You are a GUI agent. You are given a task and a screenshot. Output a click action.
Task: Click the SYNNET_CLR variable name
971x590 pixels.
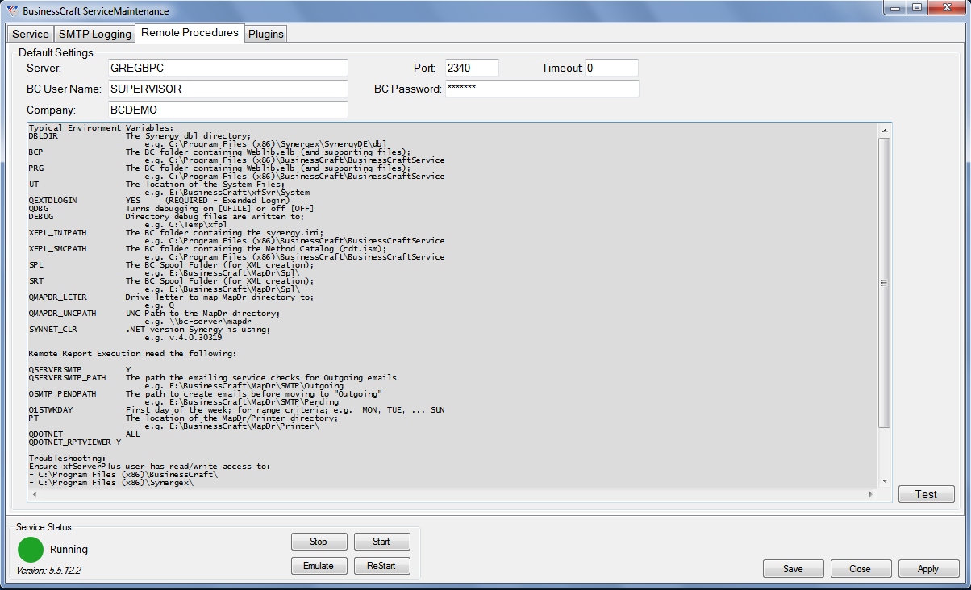coord(53,330)
